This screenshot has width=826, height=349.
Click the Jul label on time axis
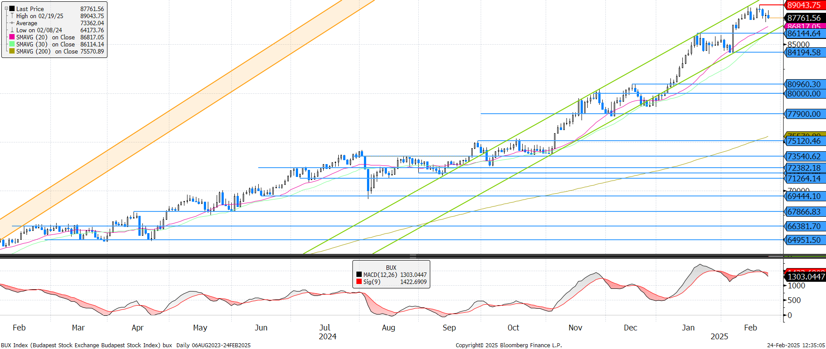(x=325, y=328)
